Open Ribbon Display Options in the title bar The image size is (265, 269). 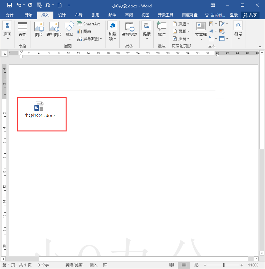click(x=213, y=5)
